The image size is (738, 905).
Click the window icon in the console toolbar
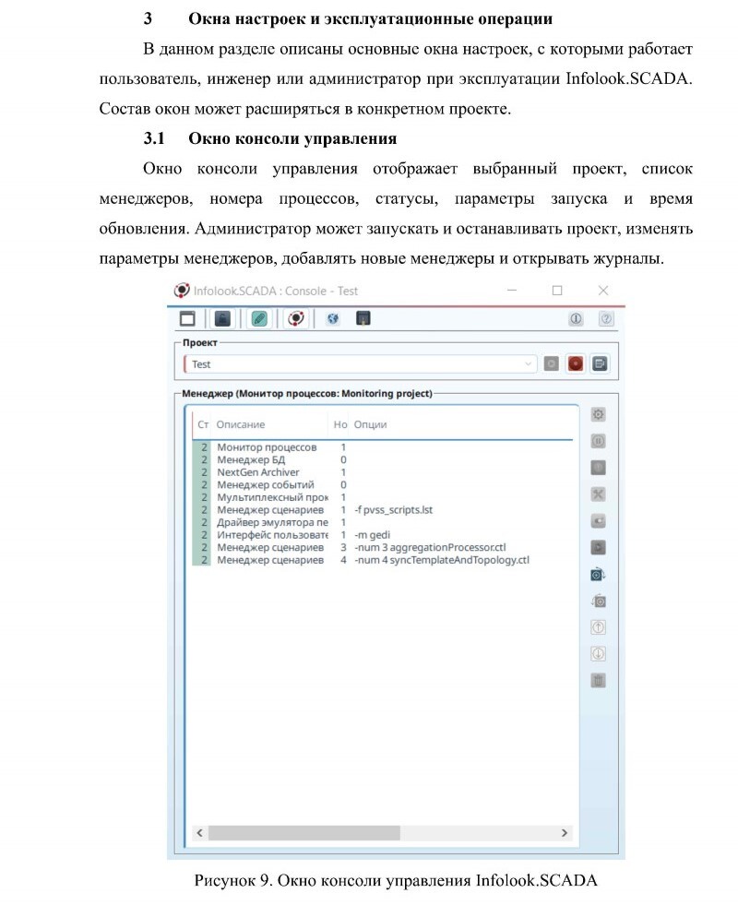pos(187,318)
